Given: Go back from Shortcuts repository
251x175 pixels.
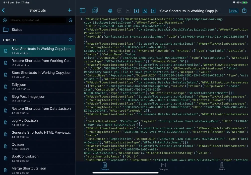Looking at the screenshot, I should click(x=4, y=10).
